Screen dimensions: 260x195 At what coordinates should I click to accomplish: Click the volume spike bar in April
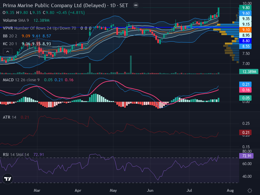point(90,68)
